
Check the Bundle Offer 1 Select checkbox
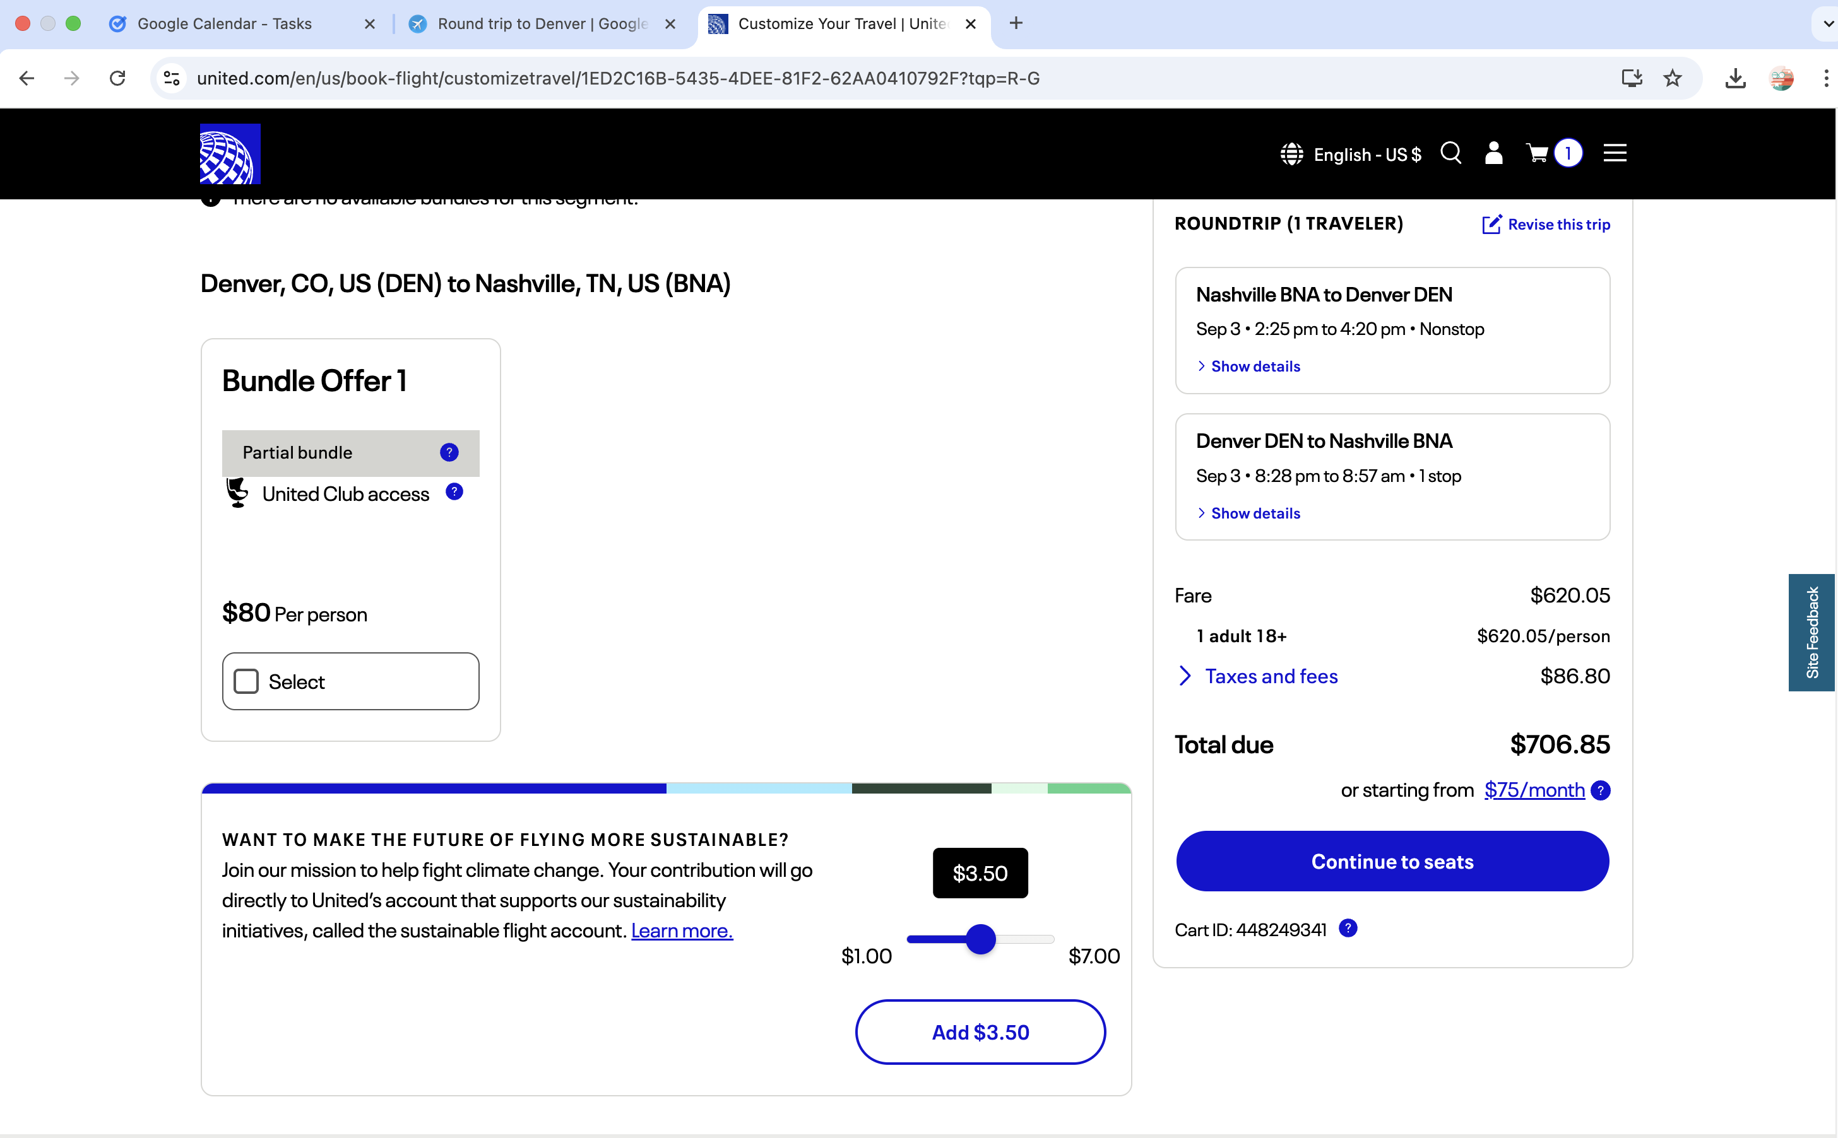pyautogui.click(x=246, y=681)
